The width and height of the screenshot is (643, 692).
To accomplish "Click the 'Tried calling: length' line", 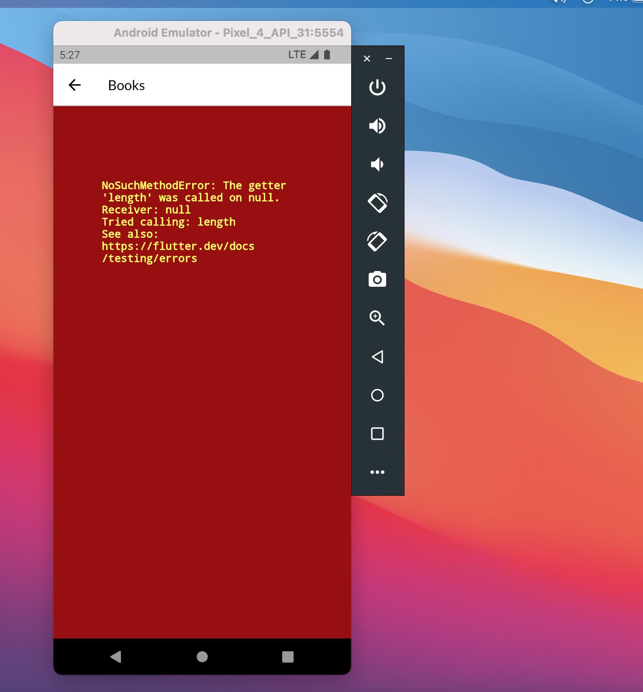I will tap(169, 222).
